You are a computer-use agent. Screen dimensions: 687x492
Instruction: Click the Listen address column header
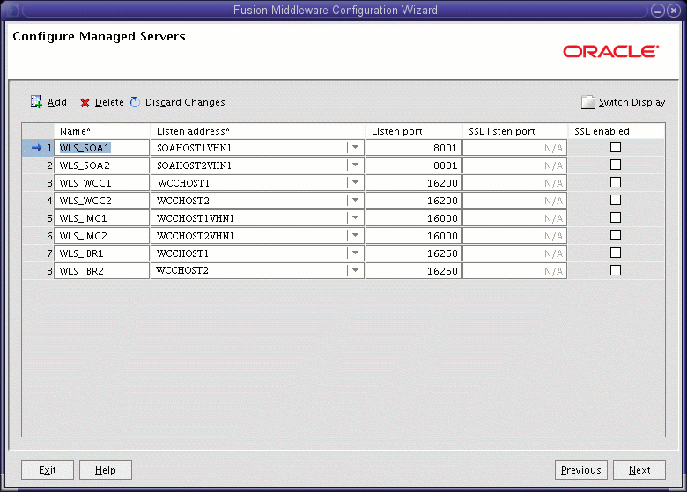click(258, 131)
